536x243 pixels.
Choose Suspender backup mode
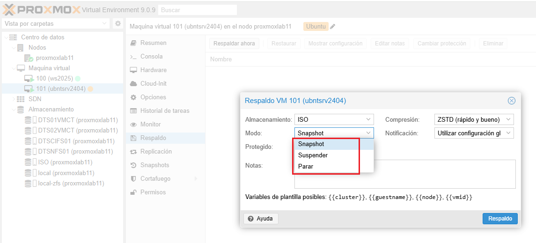pyautogui.click(x=334, y=155)
